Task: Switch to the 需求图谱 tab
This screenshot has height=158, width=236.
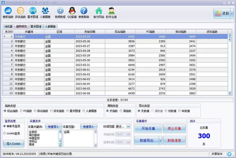Action: coord(36,27)
